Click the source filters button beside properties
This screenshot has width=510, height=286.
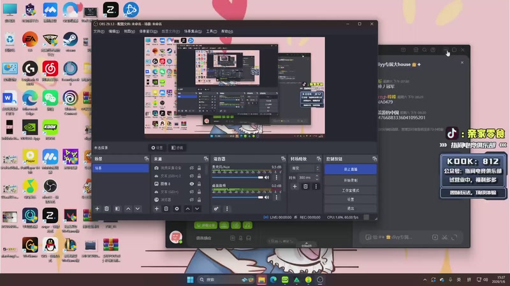[177, 148]
